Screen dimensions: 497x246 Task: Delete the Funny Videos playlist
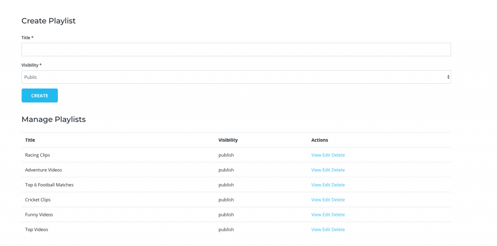338,215
